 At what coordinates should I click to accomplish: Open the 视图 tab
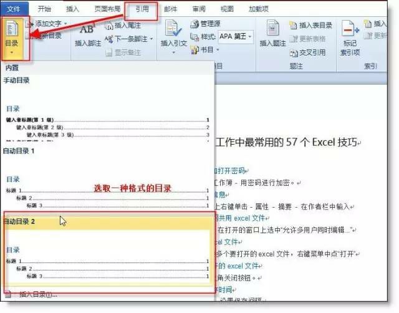pos(227,9)
